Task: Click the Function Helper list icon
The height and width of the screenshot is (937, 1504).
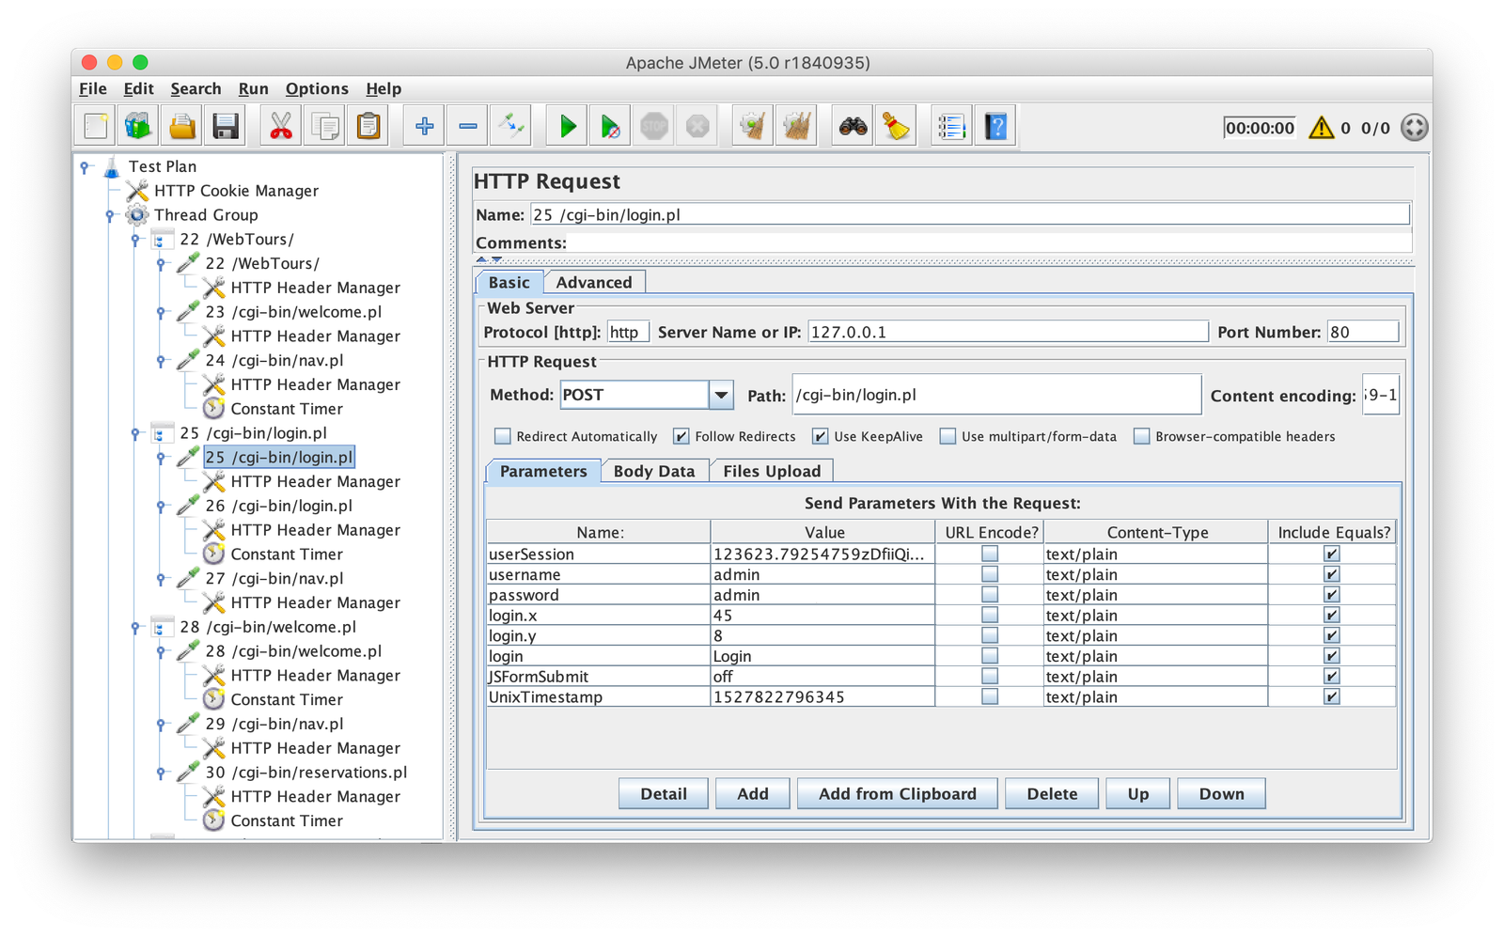Action: [x=951, y=126]
